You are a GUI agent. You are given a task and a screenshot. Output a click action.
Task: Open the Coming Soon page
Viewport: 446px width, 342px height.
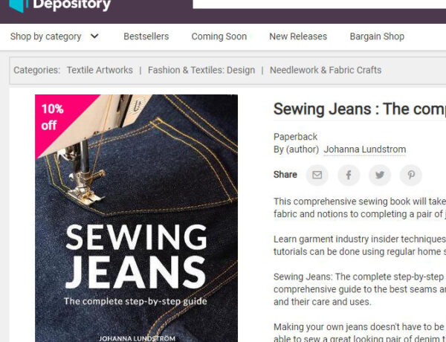click(219, 36)
